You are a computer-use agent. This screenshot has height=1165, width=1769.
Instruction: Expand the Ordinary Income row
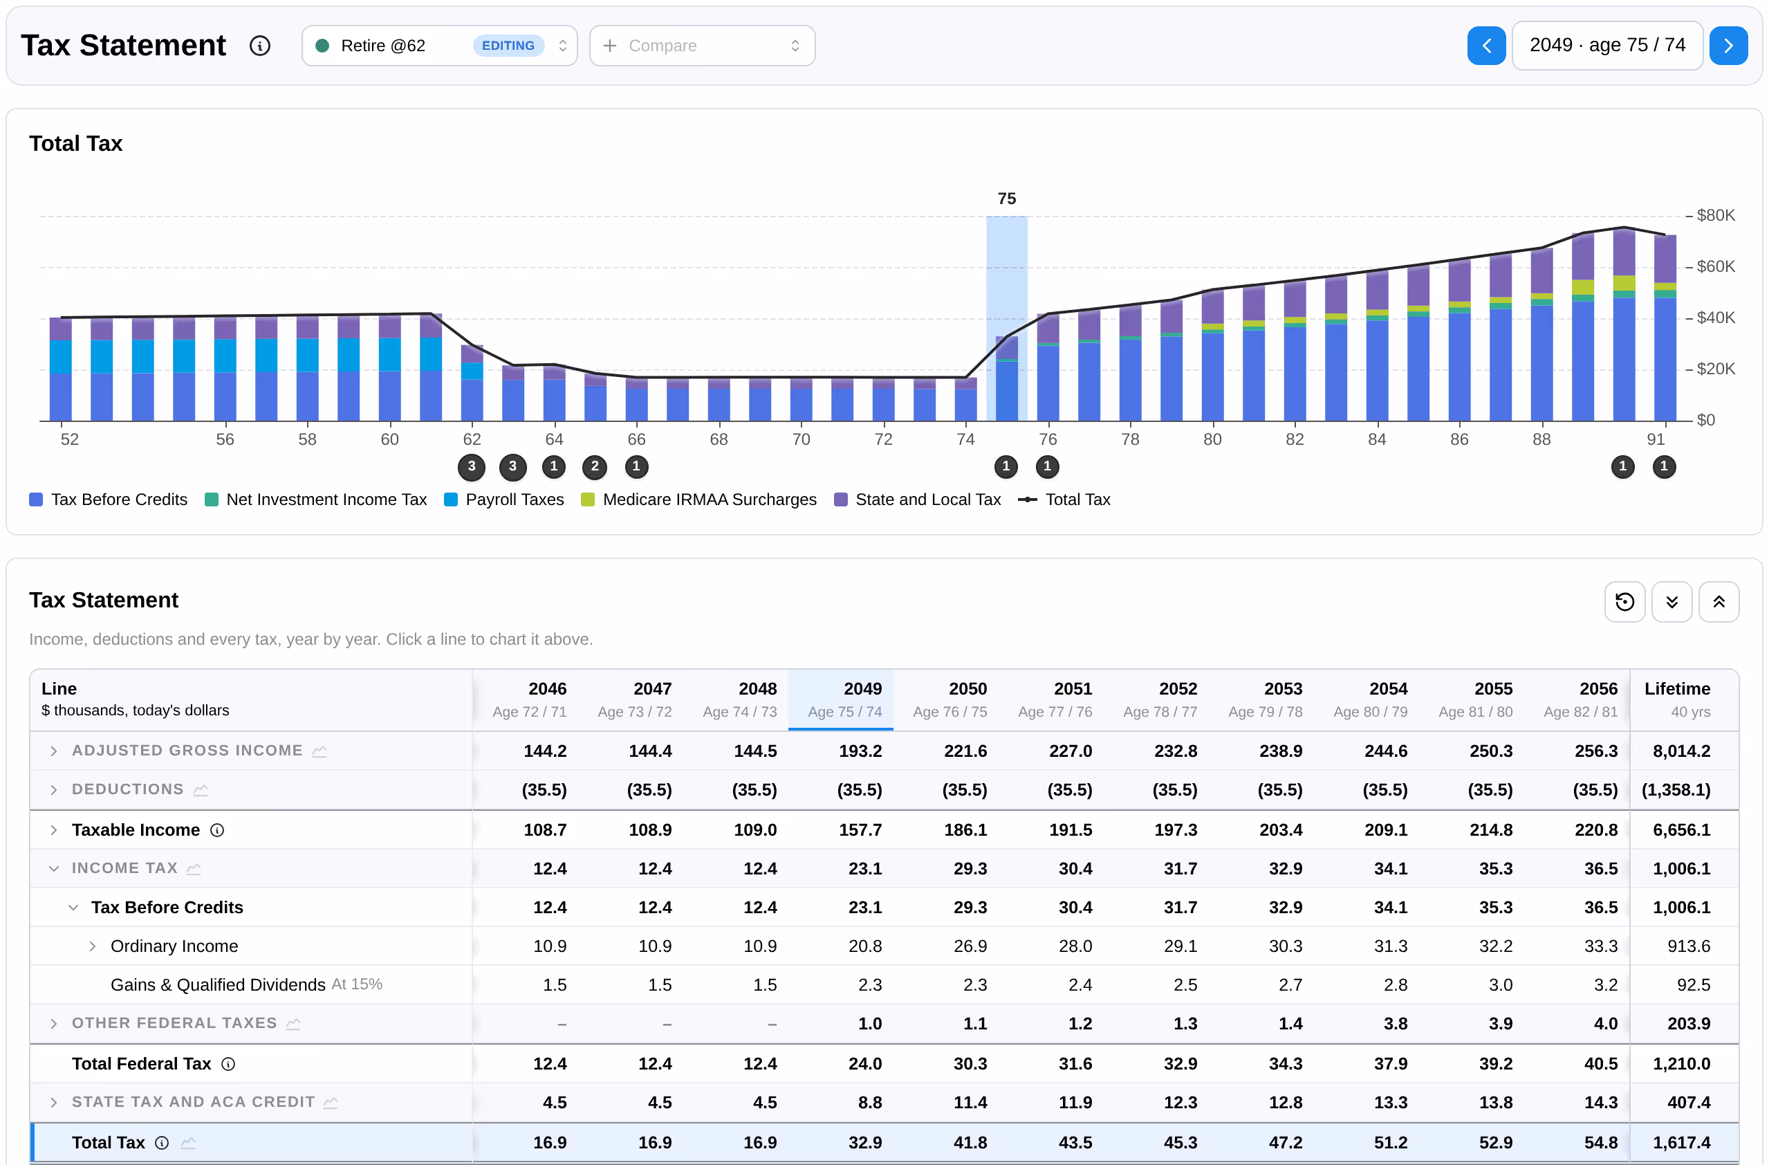[92, 946]
